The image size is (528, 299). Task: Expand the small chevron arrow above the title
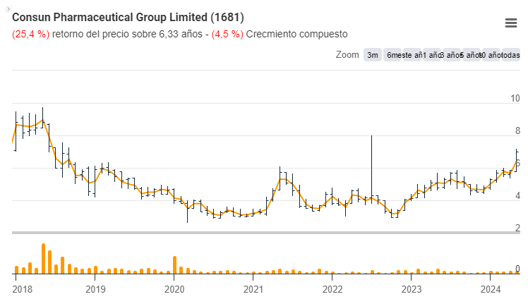8,9
